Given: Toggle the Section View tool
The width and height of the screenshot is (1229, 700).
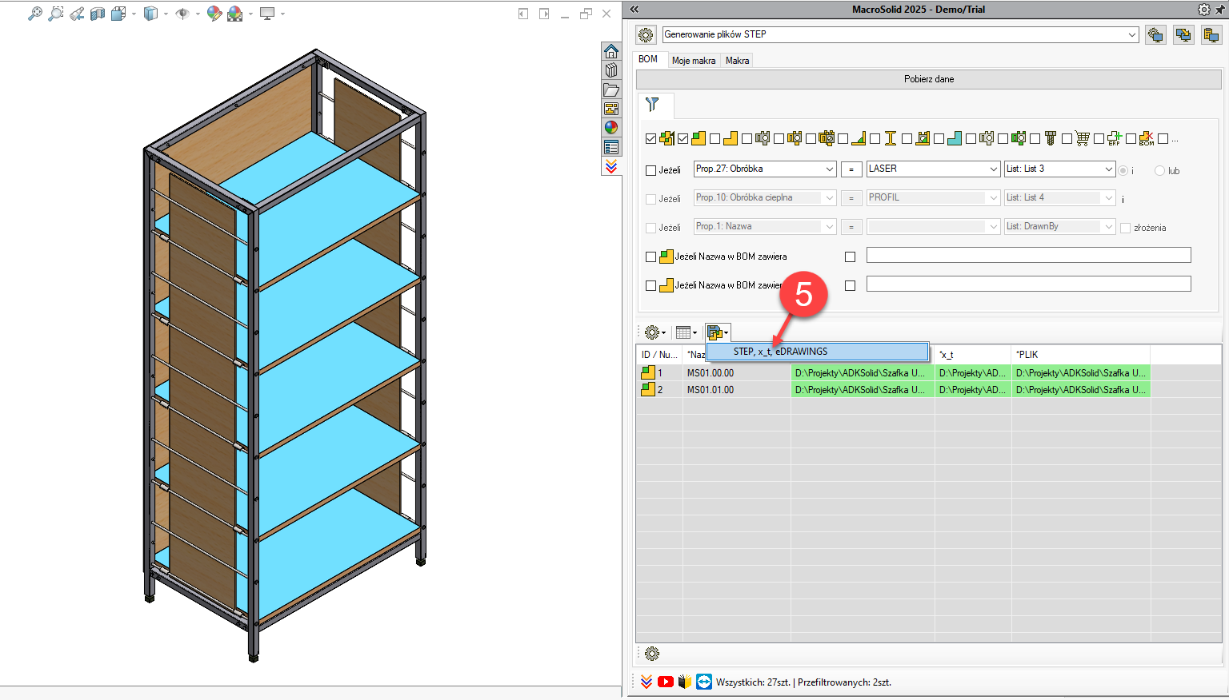Looking at the screenshot, I should 98,14.
